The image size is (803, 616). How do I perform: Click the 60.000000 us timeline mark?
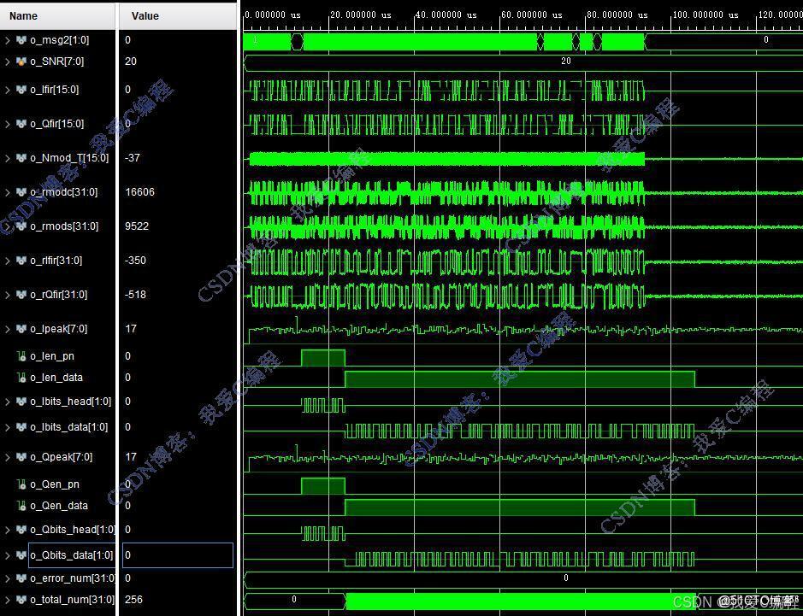pos(532,15)
